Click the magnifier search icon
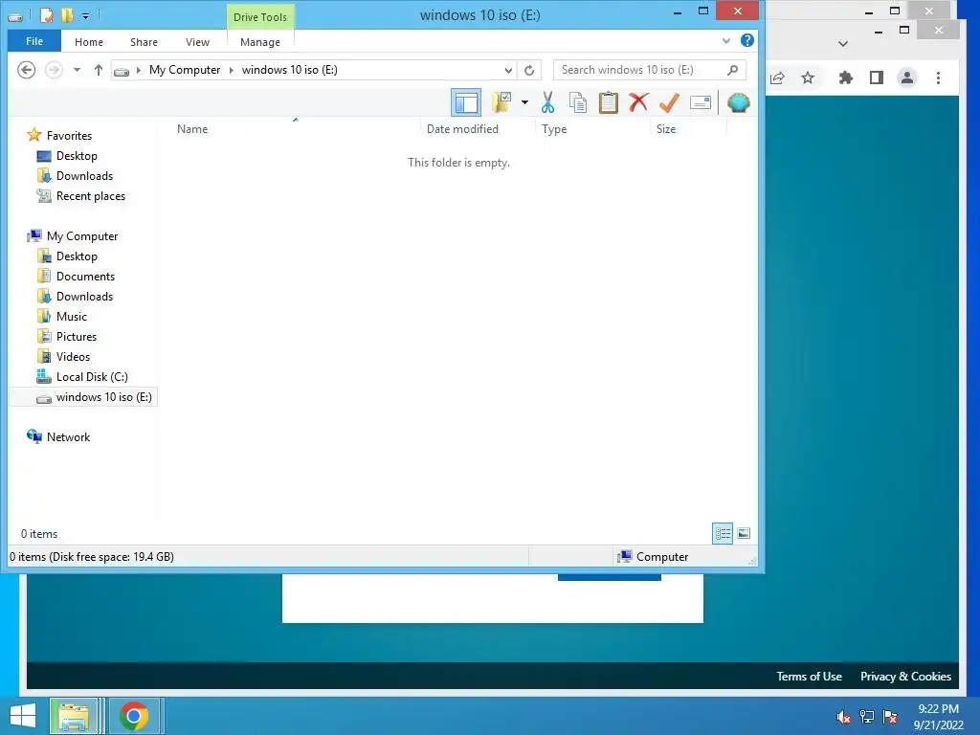 (732, 70)
